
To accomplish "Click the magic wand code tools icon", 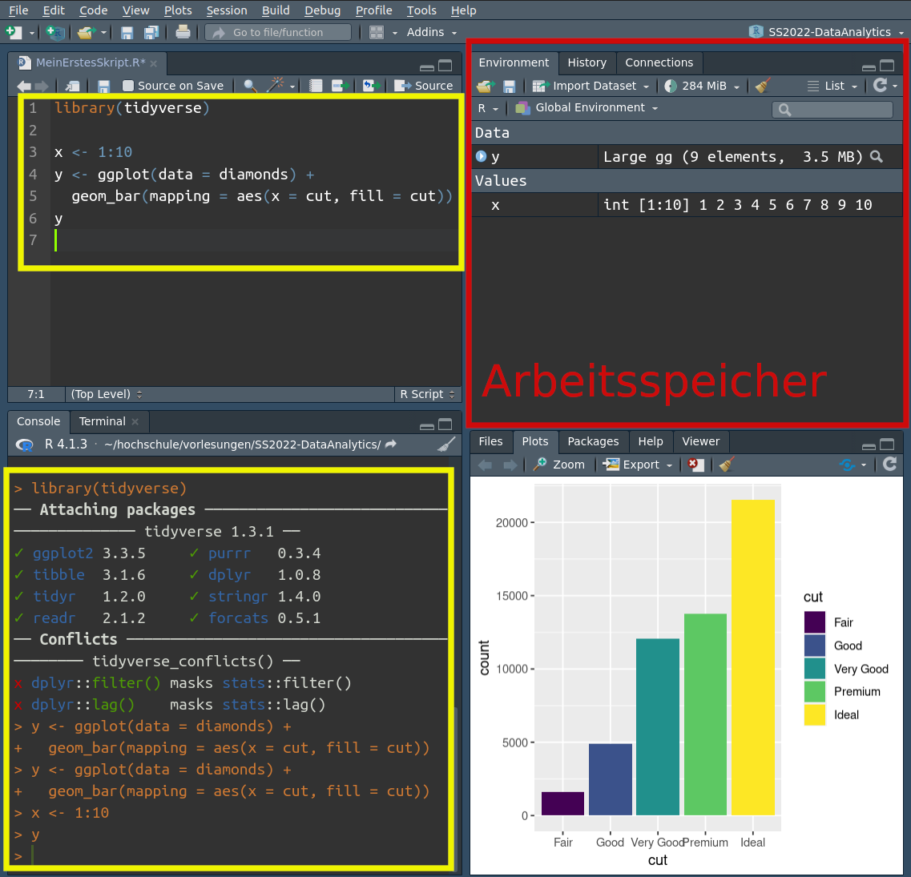I will click(x=276, y=86).
